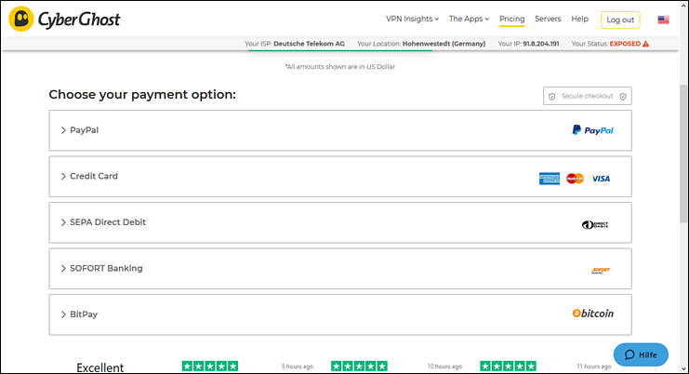Click the chat bubble icon in Hilfe button

point(629,354)
